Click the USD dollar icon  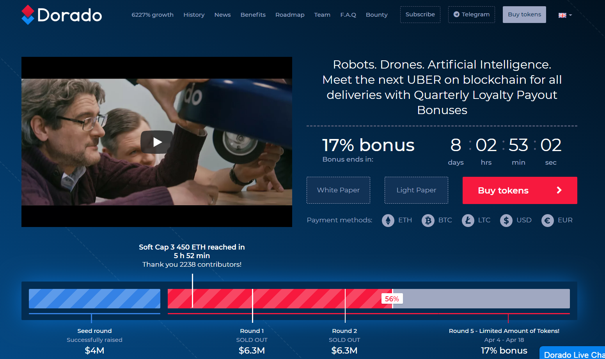506,220
